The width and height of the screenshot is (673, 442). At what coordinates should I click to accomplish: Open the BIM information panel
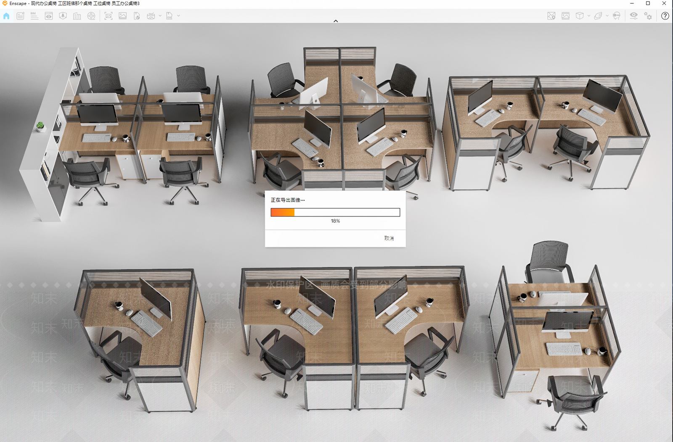point(34,16)
